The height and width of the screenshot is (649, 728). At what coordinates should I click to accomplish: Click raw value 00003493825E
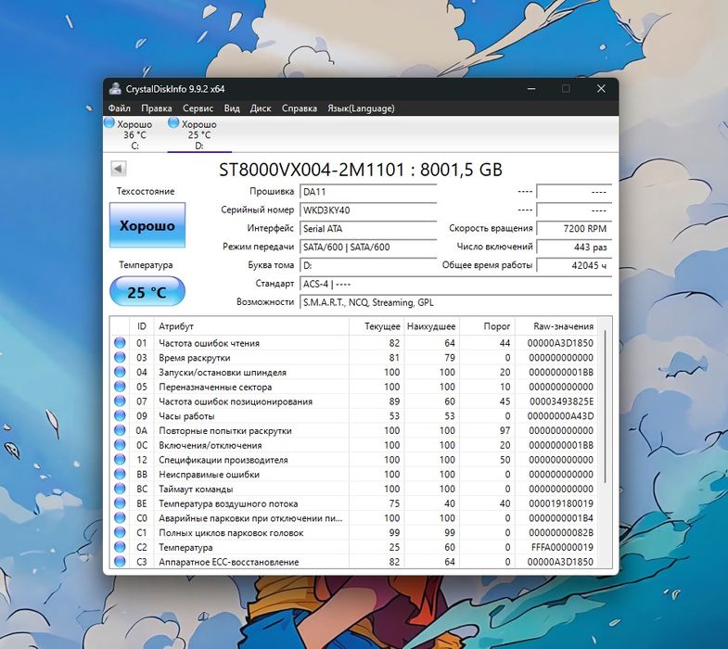click(561, 401)
